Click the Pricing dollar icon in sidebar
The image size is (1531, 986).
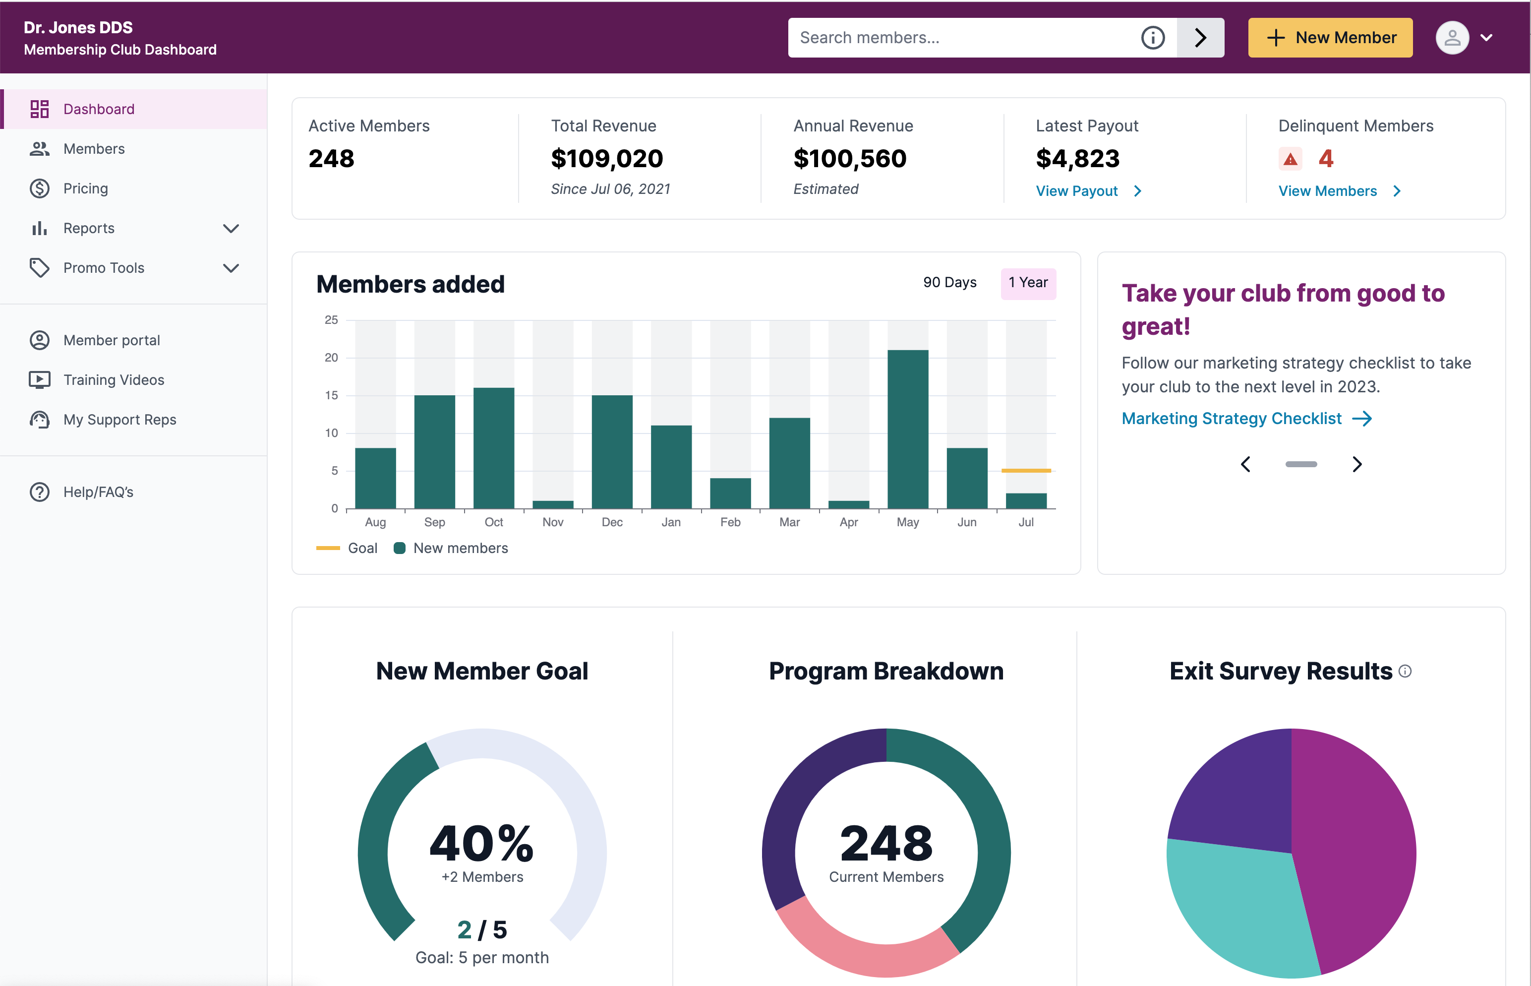point(40,188)
